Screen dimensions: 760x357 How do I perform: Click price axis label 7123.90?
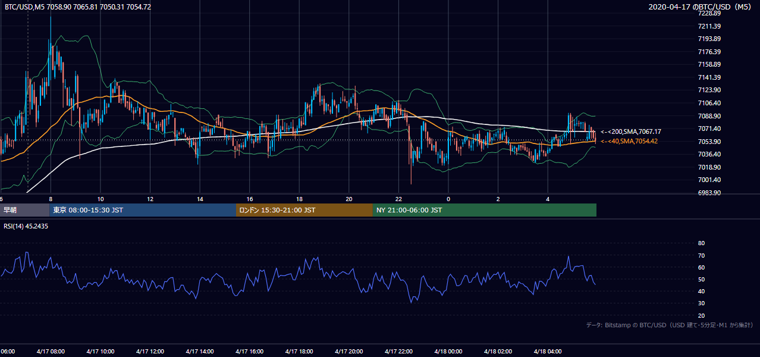709,90
